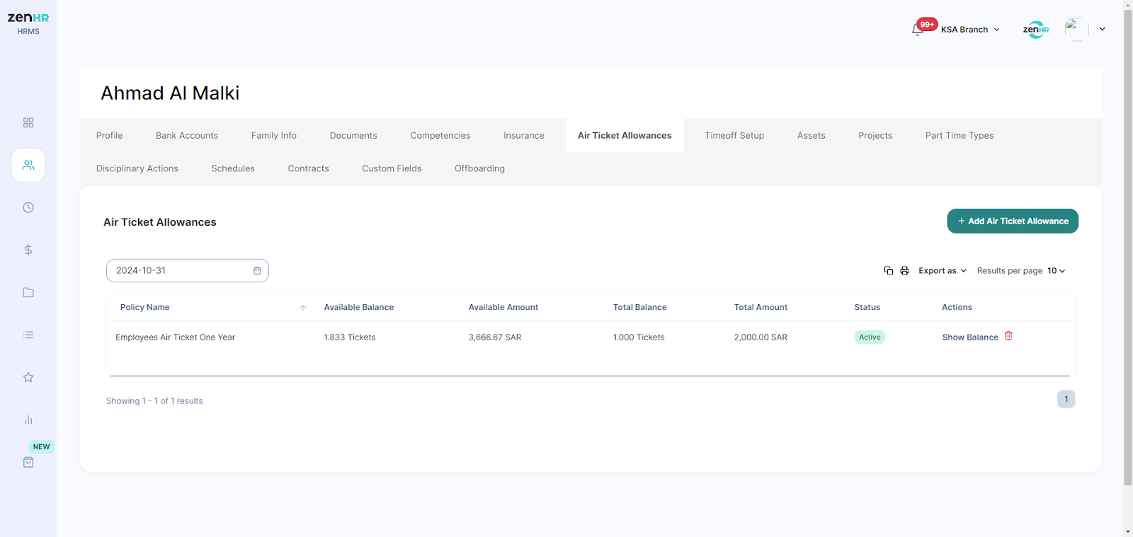
Task: Open the payroll dollar icon in sidebar
Action: pos(28,250)
